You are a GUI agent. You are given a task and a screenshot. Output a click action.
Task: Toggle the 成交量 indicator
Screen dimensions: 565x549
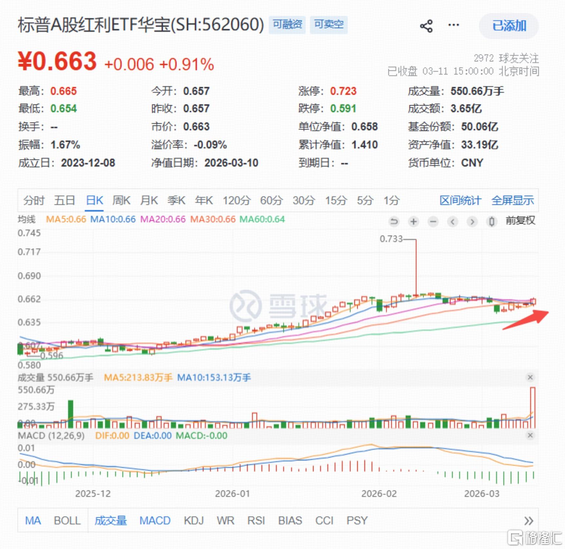tap(111, 520)
